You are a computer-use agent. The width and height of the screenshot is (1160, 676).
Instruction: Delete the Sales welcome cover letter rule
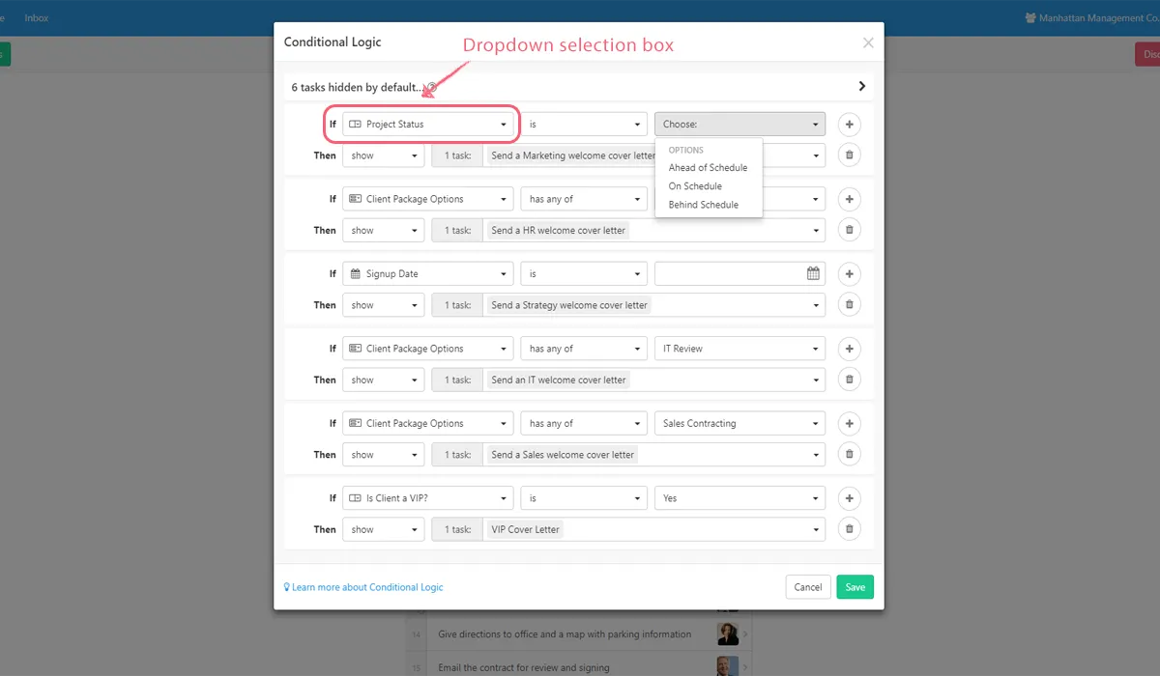click(x=849, y=454)
